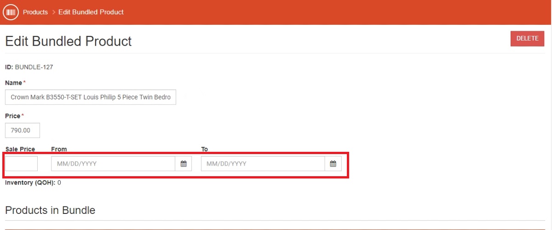552x230 pixels.
Task: Click the Sale Price label
Action: (x=20, y=149)
